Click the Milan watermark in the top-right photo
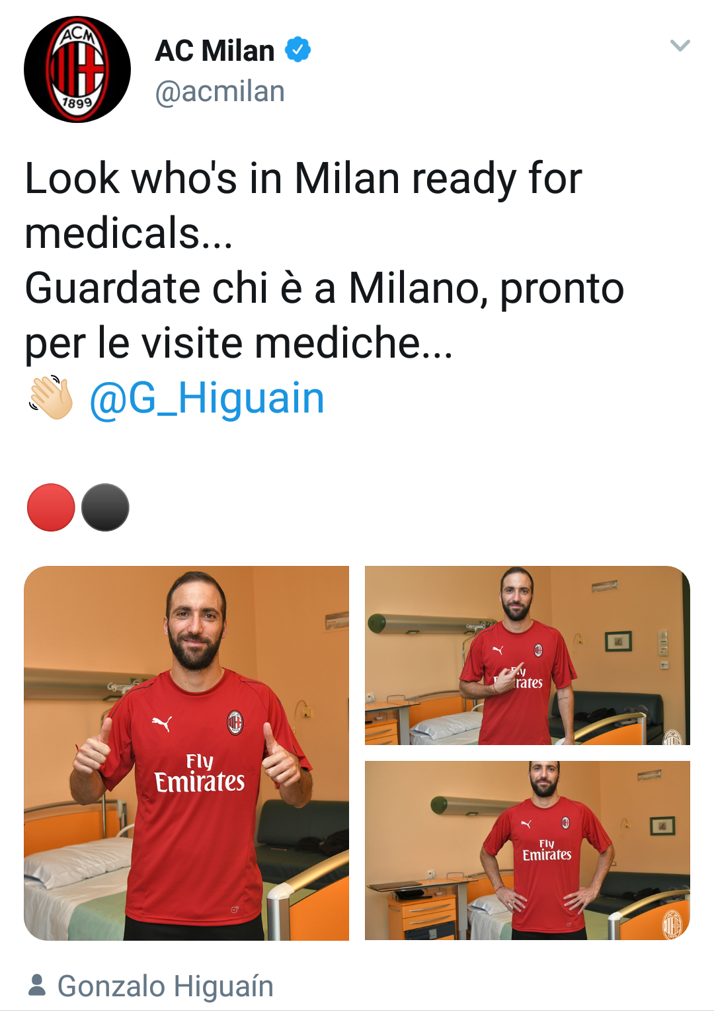The height and width of the screenshot is (1030, 714). click(672, 736)
